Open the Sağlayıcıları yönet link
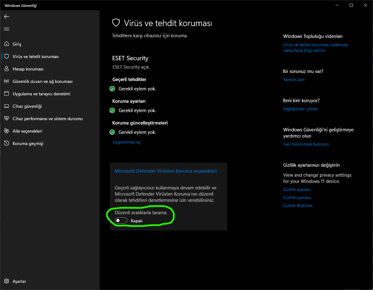The image size is (373, 290). click(300, 109)
